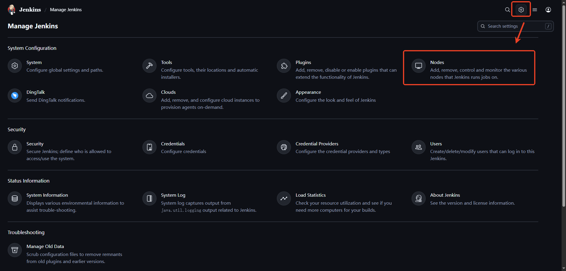The width and height of the screenshot is (566, 271).
Task: Open Nodes via the monitor icon
Action: click(418, 66)
